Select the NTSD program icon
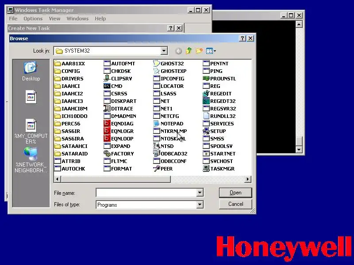The image size is (354, 265). click(x=156, y=146)
